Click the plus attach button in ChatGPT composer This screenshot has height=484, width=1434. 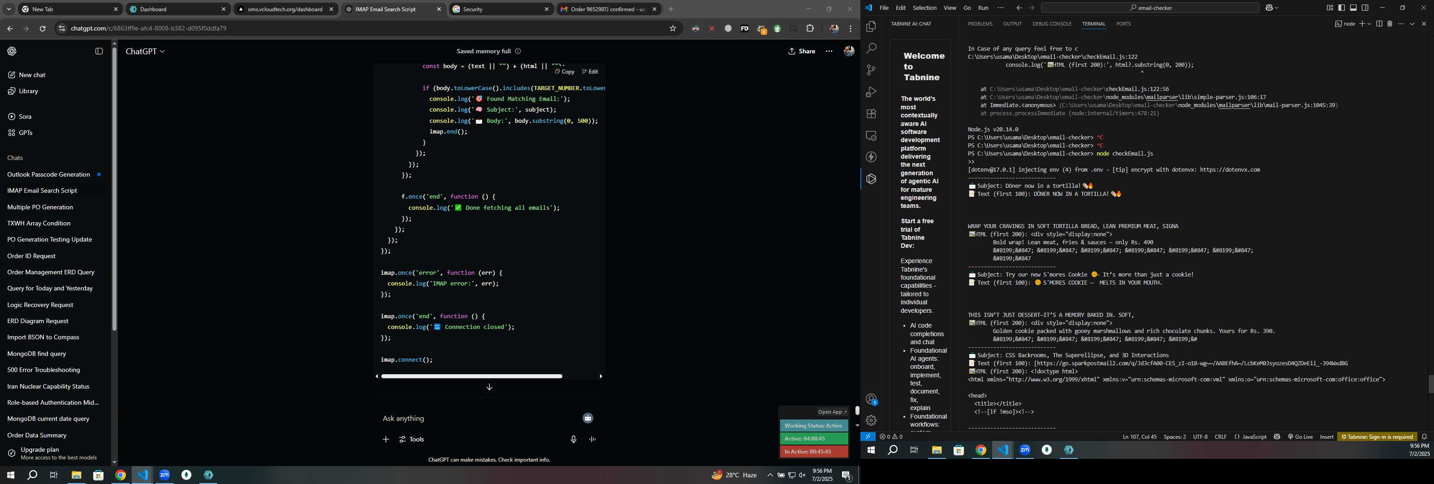[386, 440]
